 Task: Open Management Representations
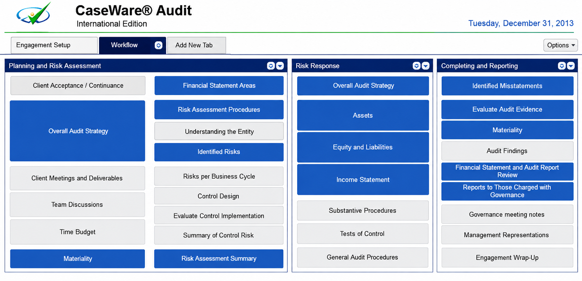507,235
